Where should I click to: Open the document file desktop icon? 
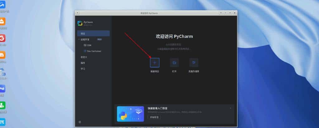click(x=2, y=72)
